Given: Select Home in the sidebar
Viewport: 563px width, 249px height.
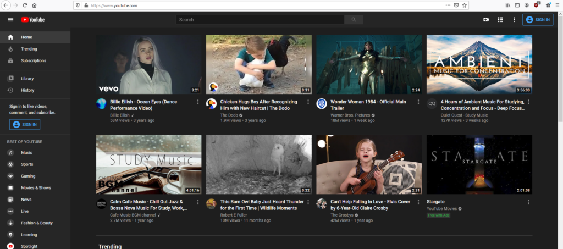Looking at the screenshot, I should 35,37.
